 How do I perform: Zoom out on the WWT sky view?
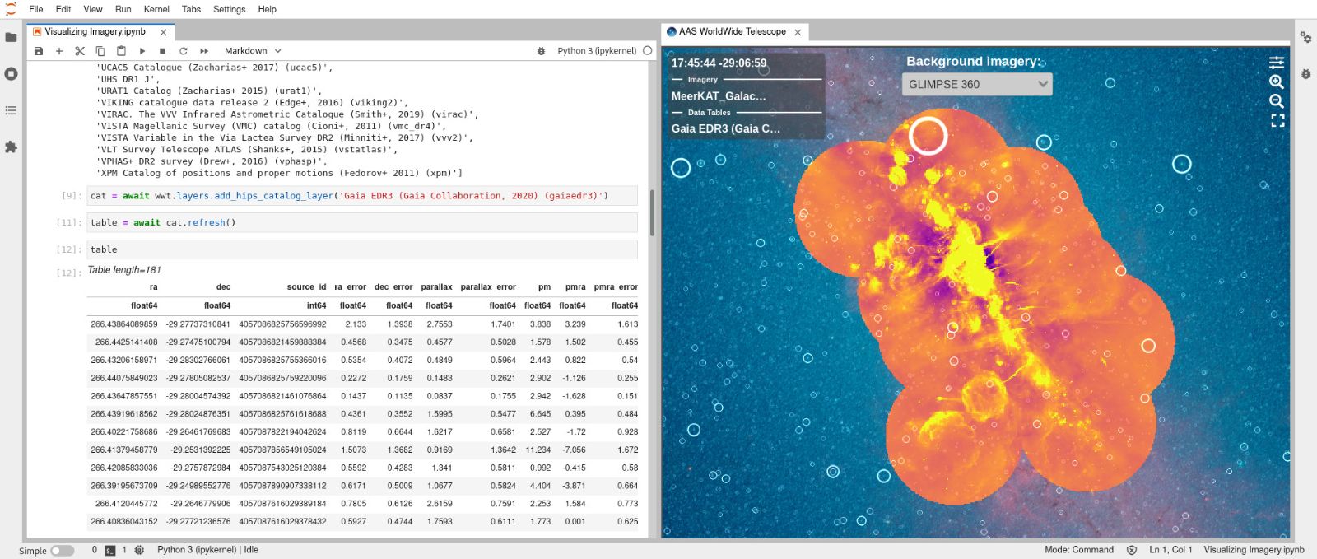(1277, 101)
